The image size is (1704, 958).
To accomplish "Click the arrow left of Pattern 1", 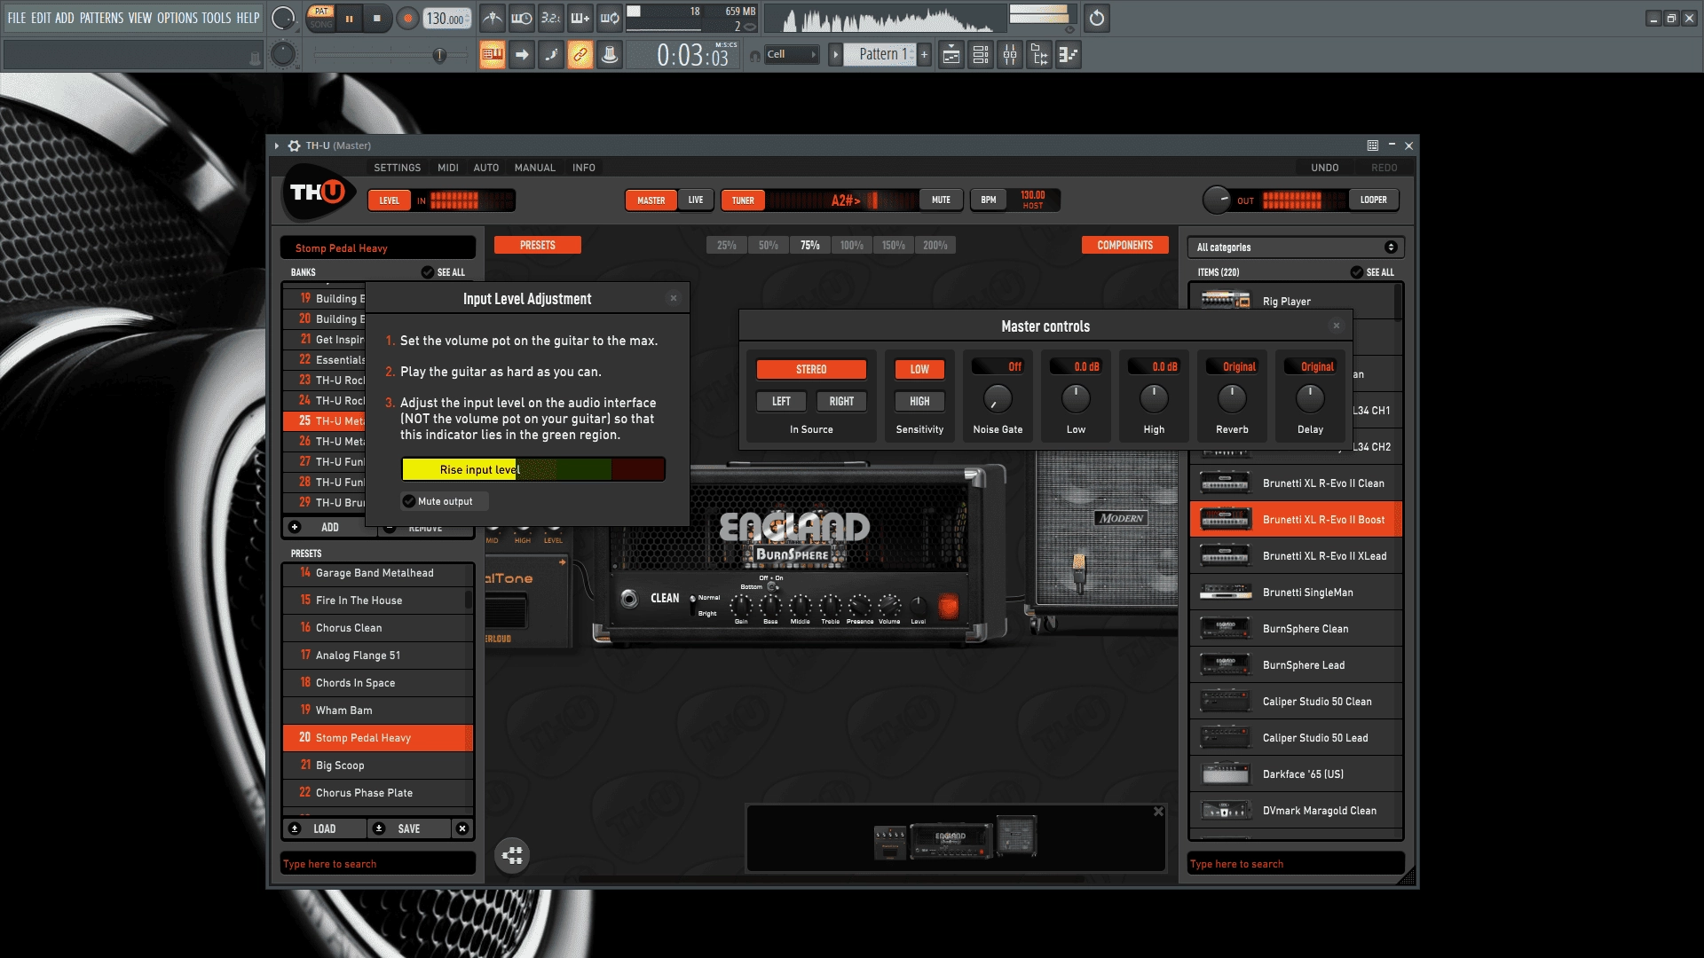I will click(x=835, y=55).
